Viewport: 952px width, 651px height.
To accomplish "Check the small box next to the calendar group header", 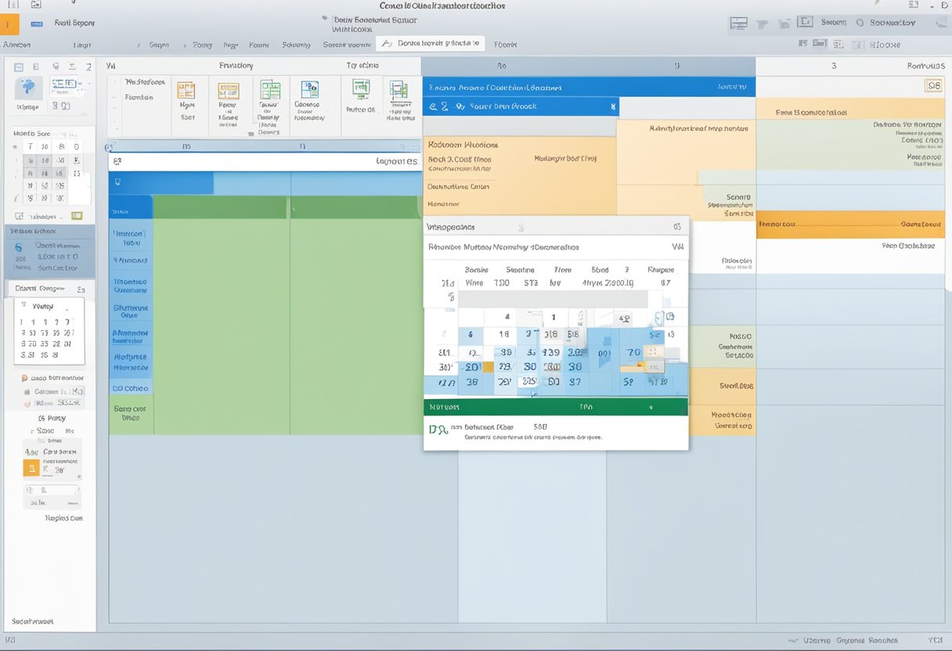I will click(x=81, y=289).
